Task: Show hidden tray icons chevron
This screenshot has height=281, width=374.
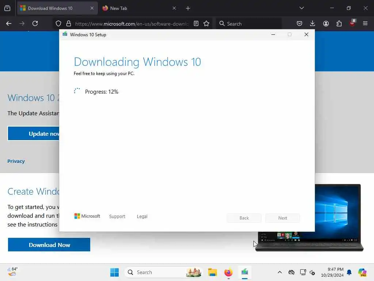Action: pos(279,272)
